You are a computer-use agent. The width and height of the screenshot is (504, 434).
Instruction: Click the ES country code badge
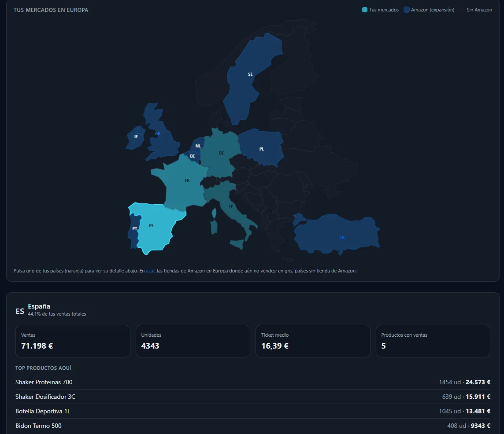coord(20,311)
